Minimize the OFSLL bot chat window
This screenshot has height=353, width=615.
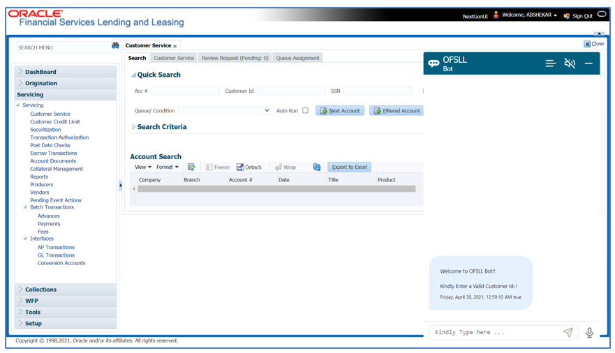point(588,63)
